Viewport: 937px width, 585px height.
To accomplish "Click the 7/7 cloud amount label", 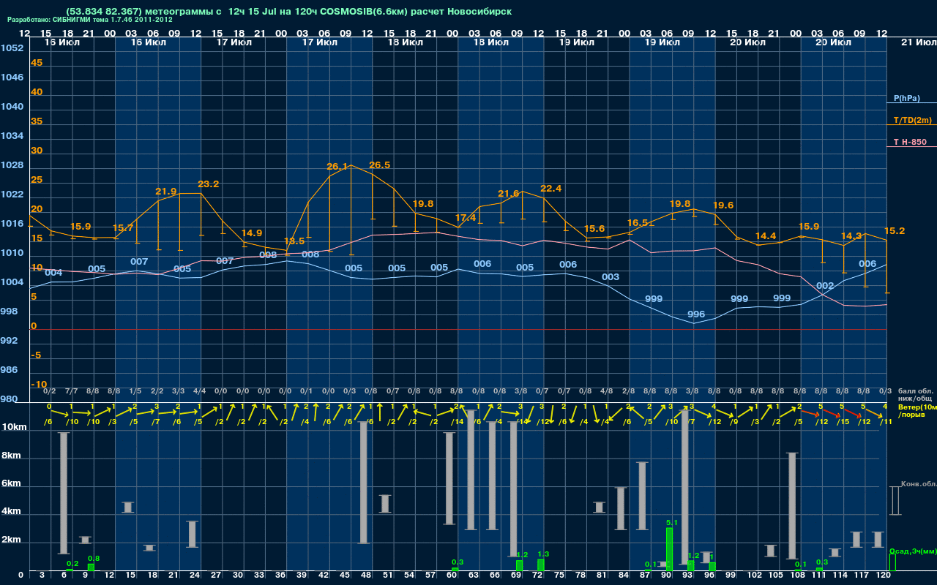I will (71, 392).
